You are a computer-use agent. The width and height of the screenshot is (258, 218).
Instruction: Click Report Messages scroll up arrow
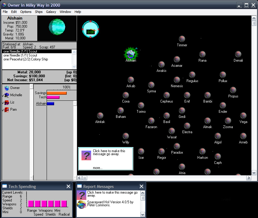[x=143, y=193]
